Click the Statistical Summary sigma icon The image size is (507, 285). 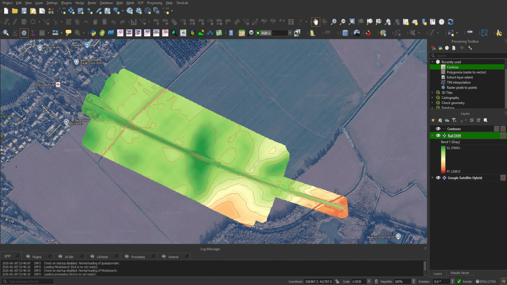click(33, 33)
